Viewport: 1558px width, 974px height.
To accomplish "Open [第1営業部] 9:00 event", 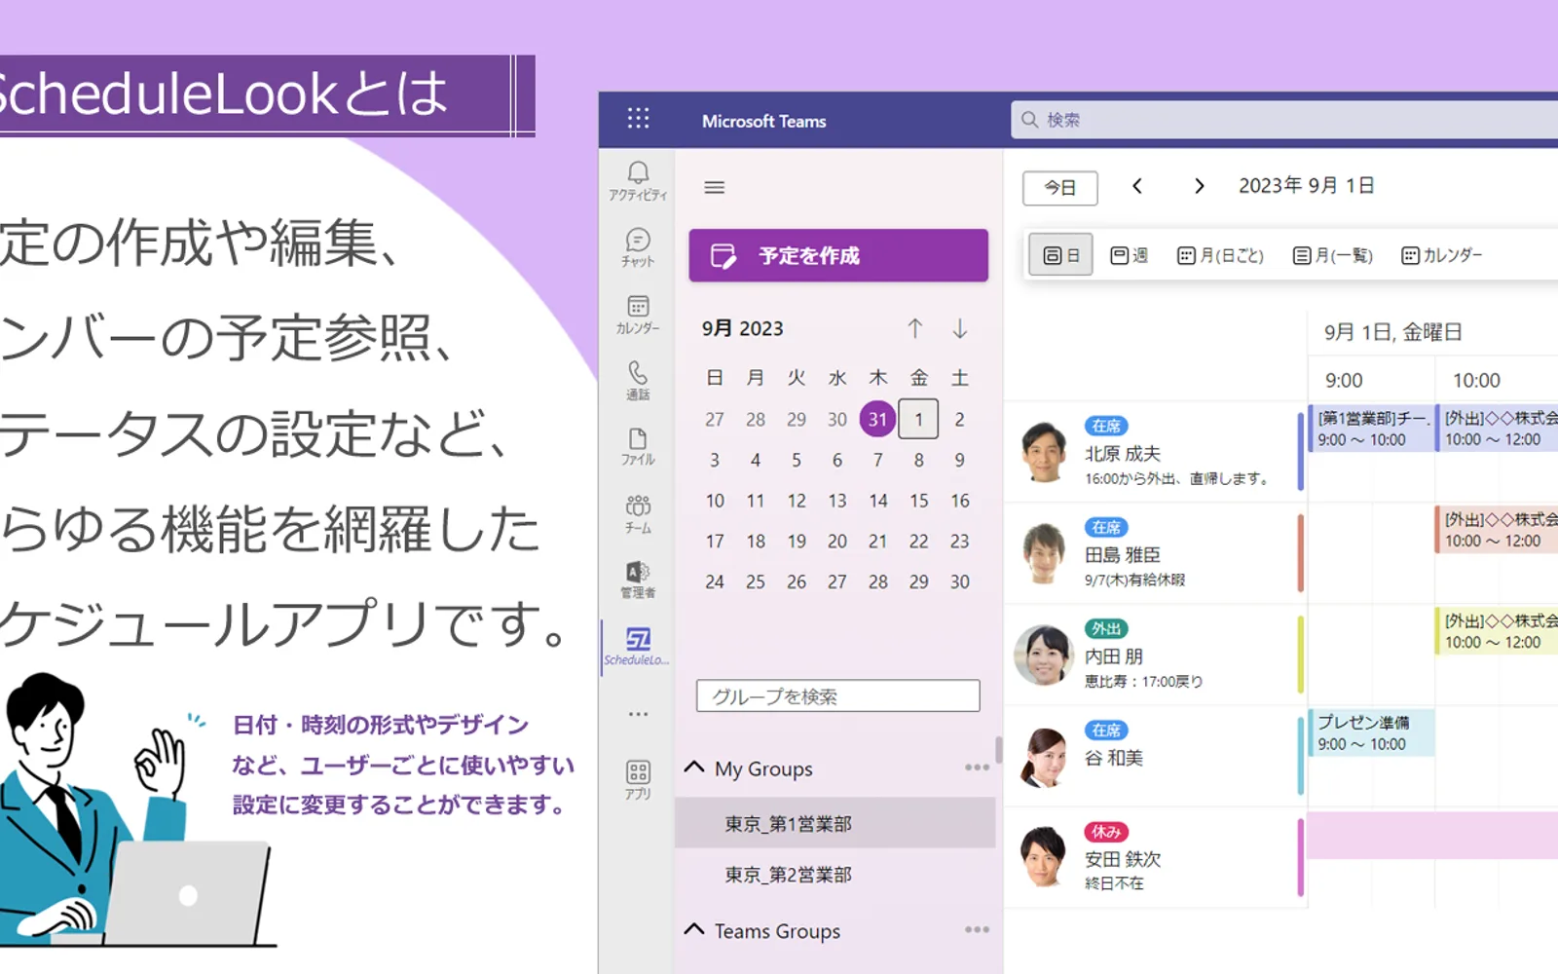I will click(1371, 428).
